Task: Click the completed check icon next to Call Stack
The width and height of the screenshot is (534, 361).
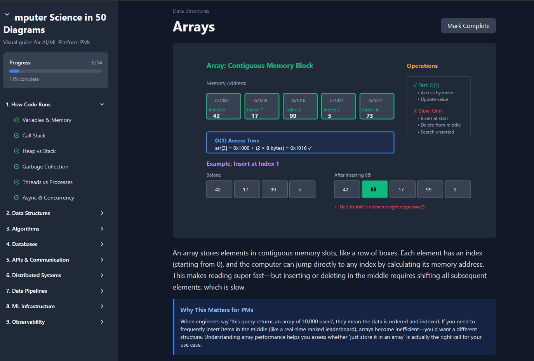Action: click(17, 135)
